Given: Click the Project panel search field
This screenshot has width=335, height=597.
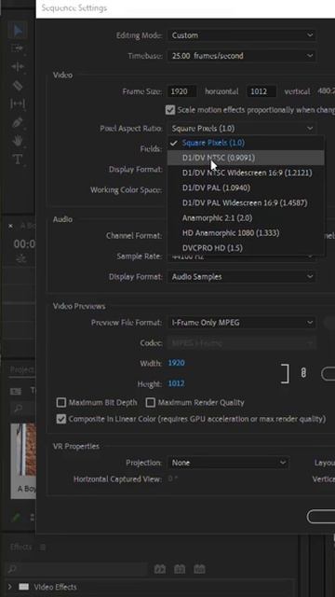Looking at the screenshot, I should pyautogui.click(x=22, y=410).
